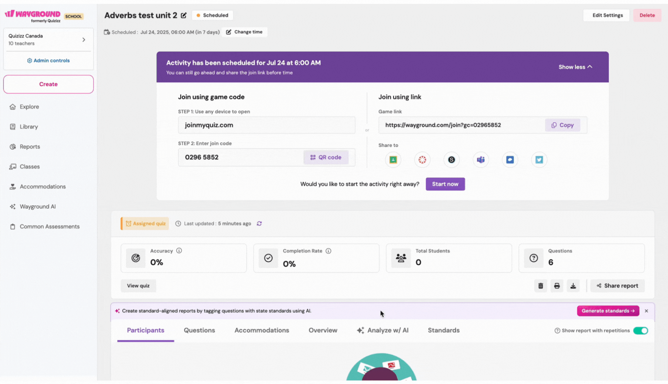Switch to the Questions tab

coord(199,330)
